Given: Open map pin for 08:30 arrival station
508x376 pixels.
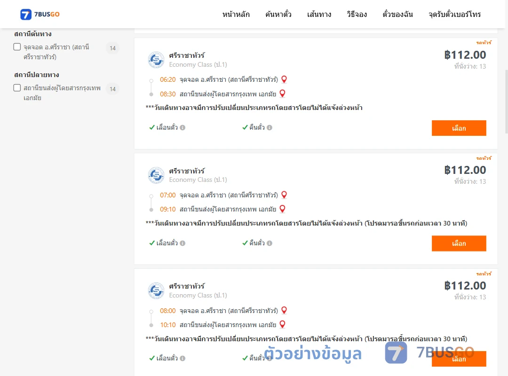Looking at the screenshot, I should click(x=283, y=94).
